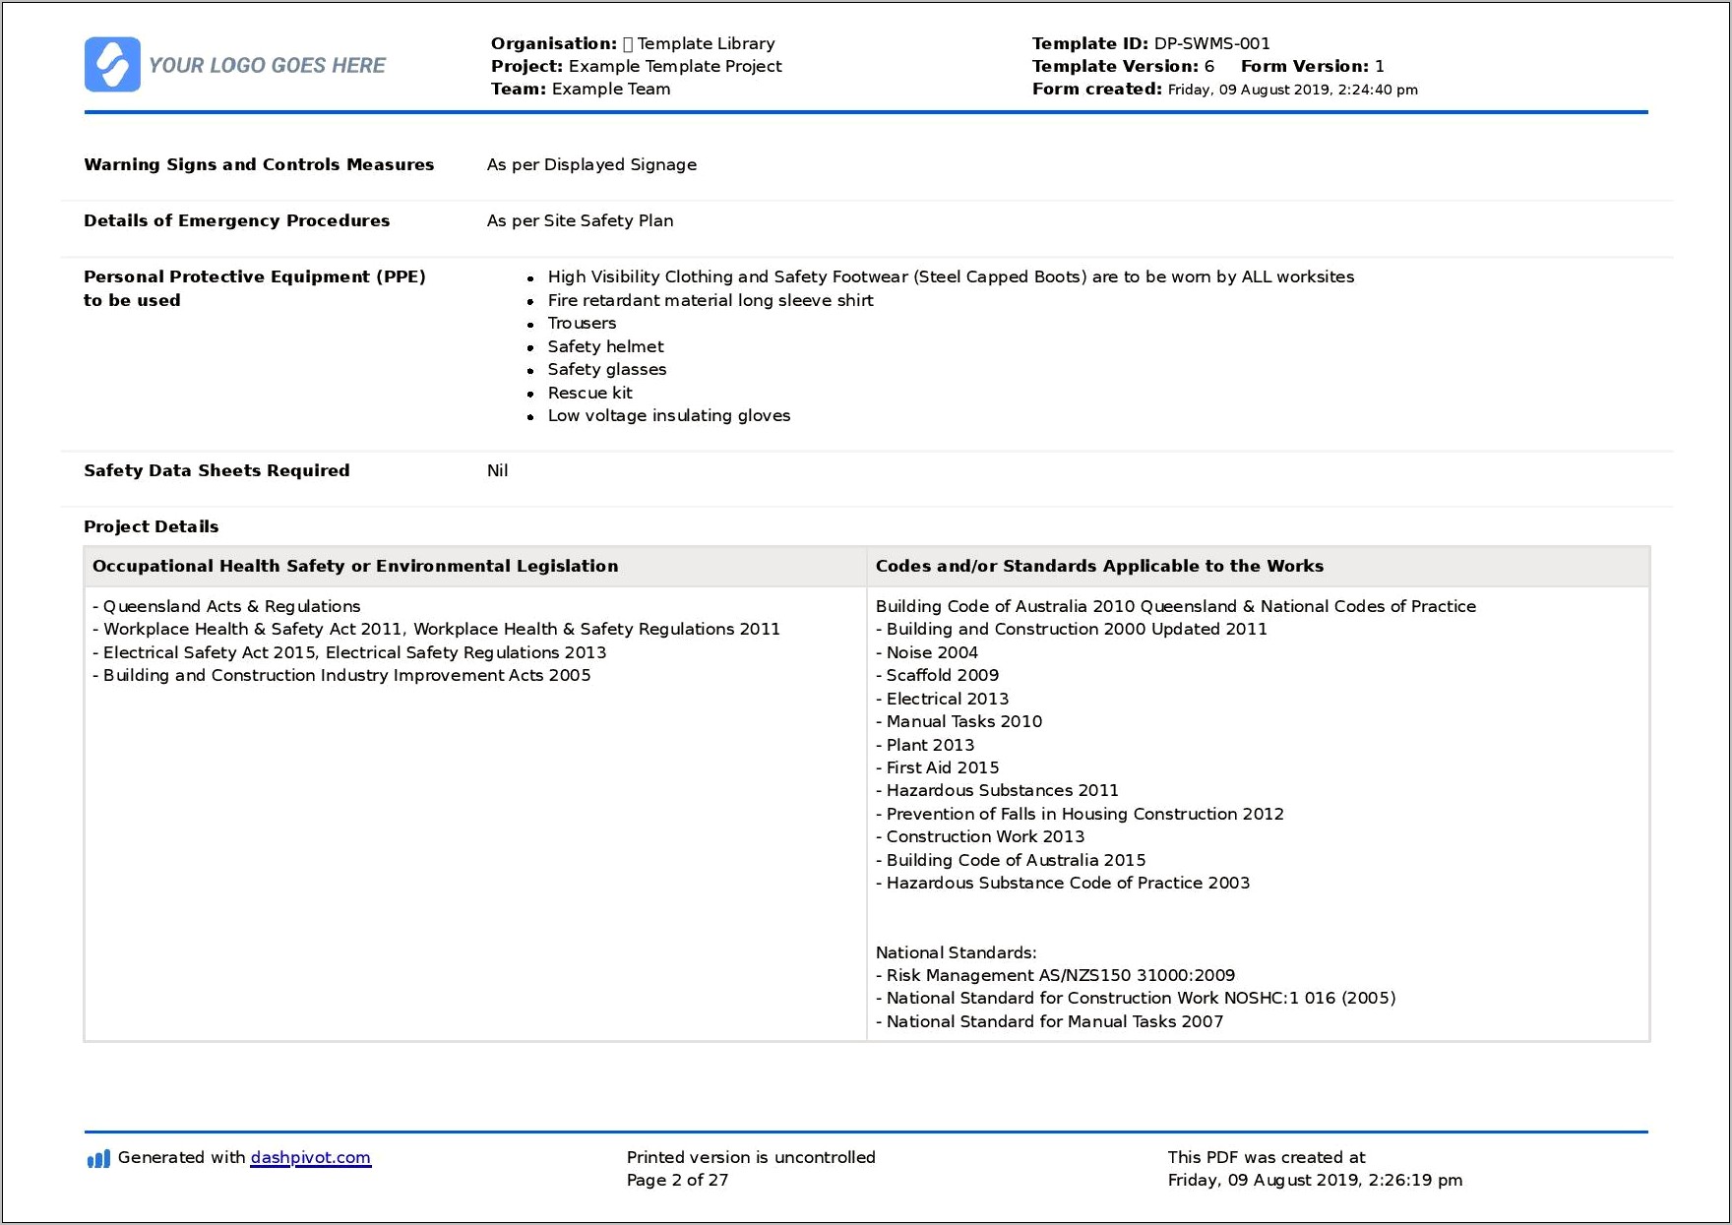Viewport: 1732px width, 1225px height.
Task: Click '- Building Code of Australia 2015' entry
Action: tap(1011, 860)
